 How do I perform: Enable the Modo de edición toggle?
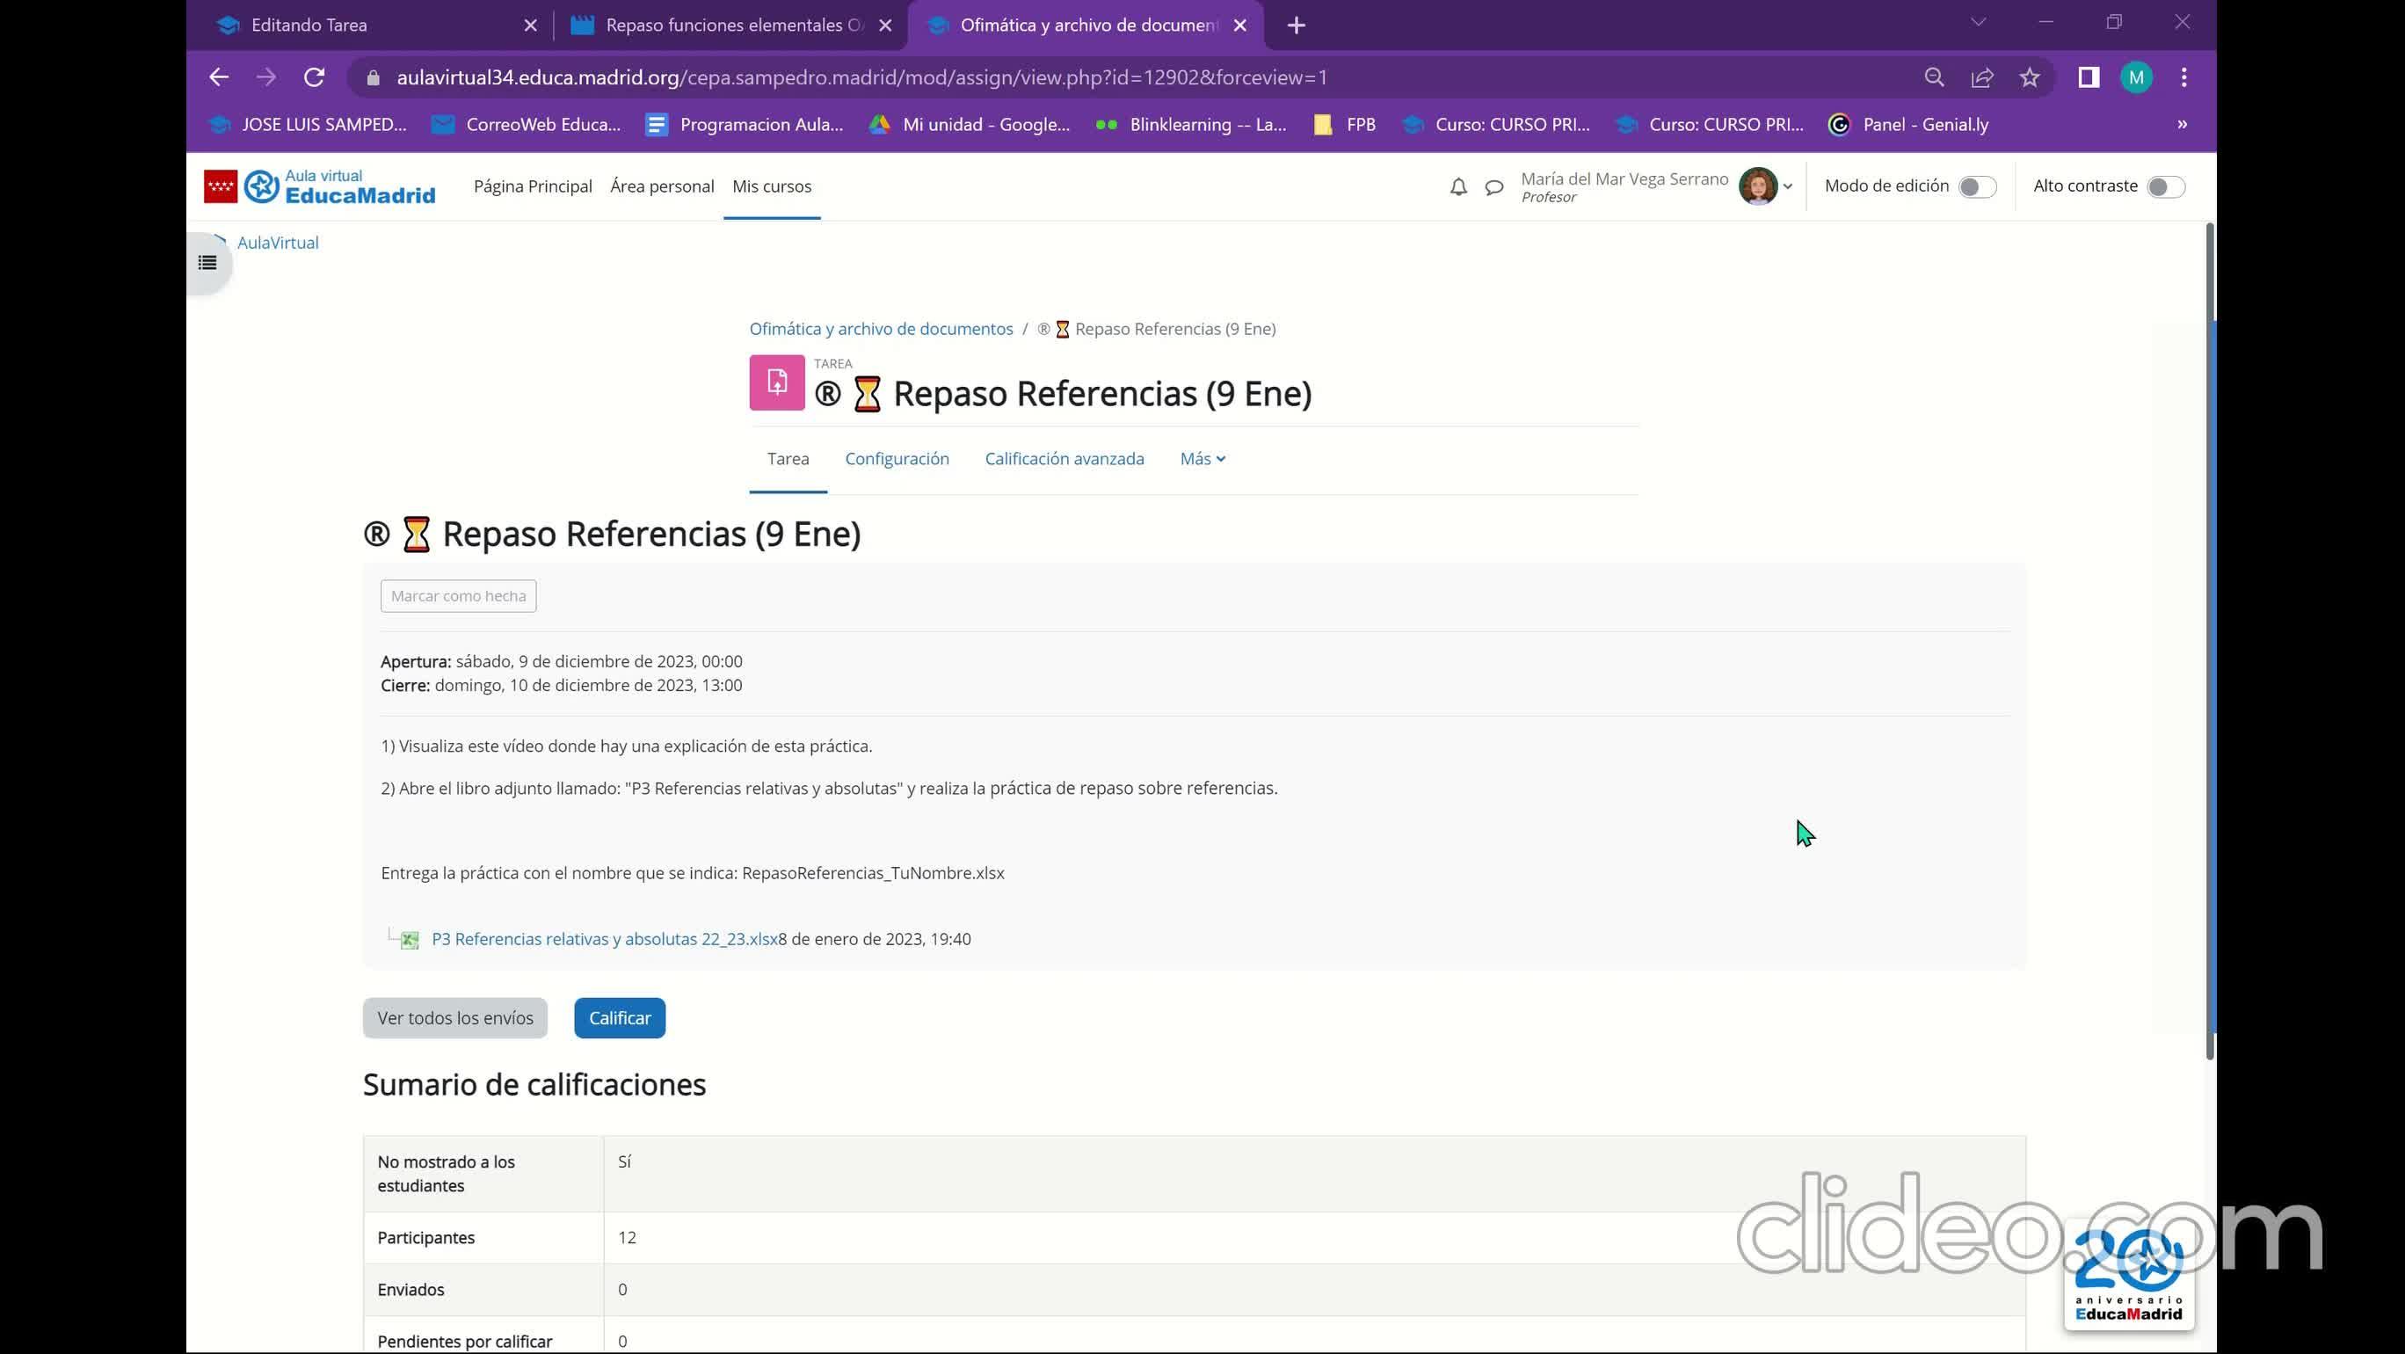tap(1976, 186)
